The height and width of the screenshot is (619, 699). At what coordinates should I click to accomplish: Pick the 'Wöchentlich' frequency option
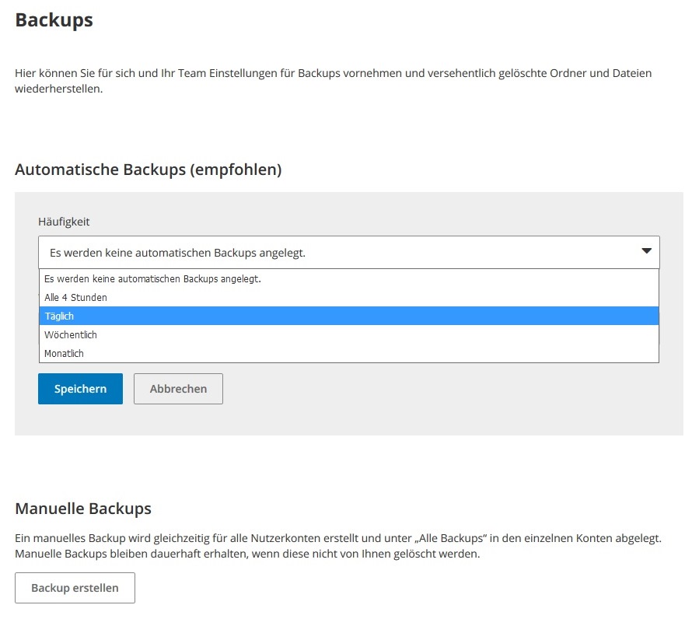pyautogui.click(x=349, y=335)
